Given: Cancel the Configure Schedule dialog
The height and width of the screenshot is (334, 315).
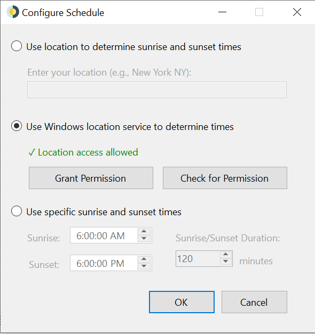Looking at the screenshot, I should pyautogui.click(x=254, y=302).
